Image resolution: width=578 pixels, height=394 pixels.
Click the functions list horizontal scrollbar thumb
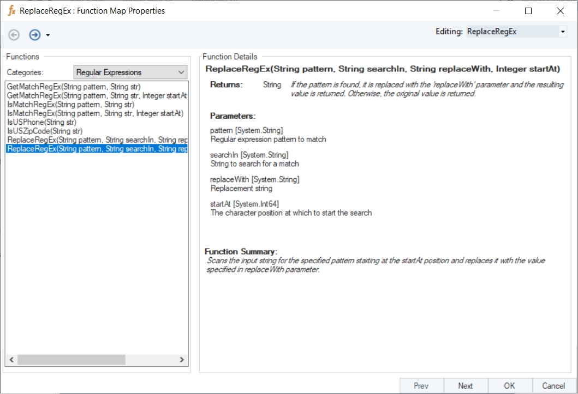point(71,360)
